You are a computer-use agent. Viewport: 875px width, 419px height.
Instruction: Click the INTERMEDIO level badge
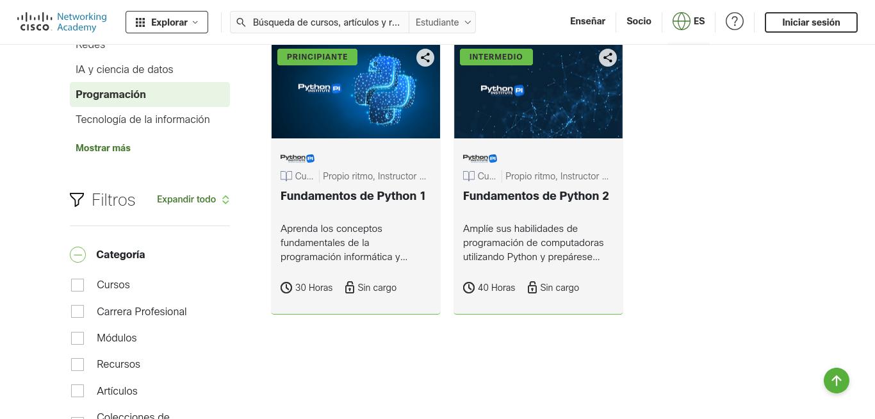coord(496,57)
